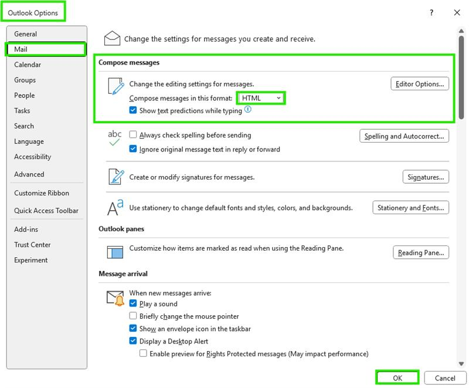Open the Language options category
The image size is (469, 388).
[46, 141]
